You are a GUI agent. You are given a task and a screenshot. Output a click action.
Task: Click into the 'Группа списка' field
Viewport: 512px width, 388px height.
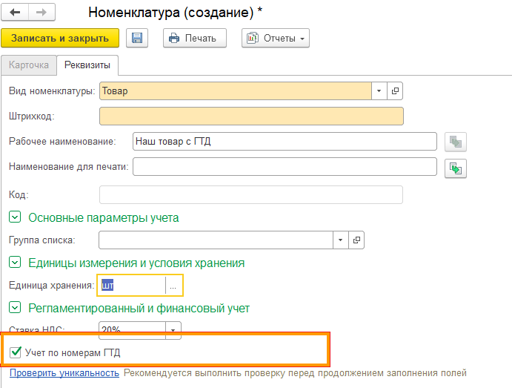pyautogui.click(x=216, y=240)
